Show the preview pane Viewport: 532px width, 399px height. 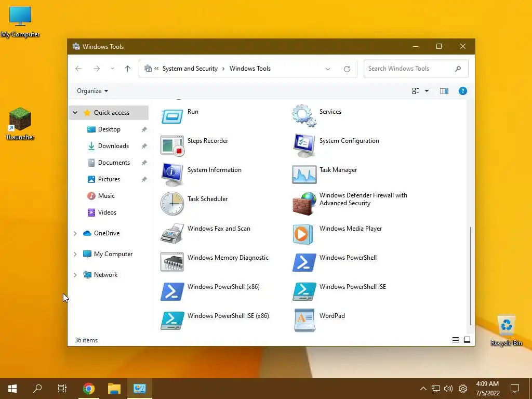(444, 91)
